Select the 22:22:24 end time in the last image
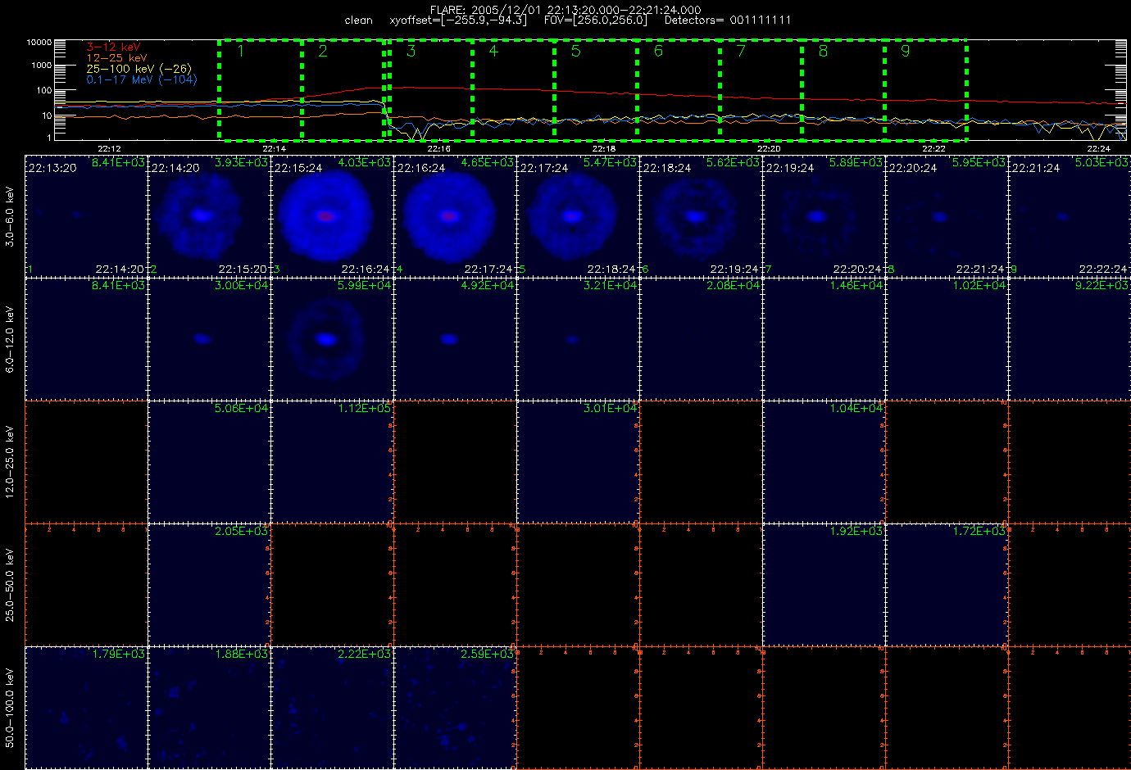 1103,269
